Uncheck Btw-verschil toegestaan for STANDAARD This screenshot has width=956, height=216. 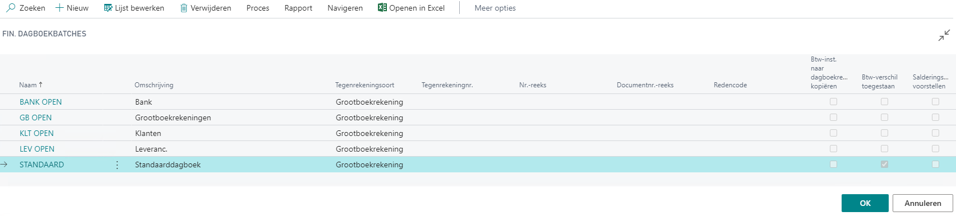click(885, 165)
